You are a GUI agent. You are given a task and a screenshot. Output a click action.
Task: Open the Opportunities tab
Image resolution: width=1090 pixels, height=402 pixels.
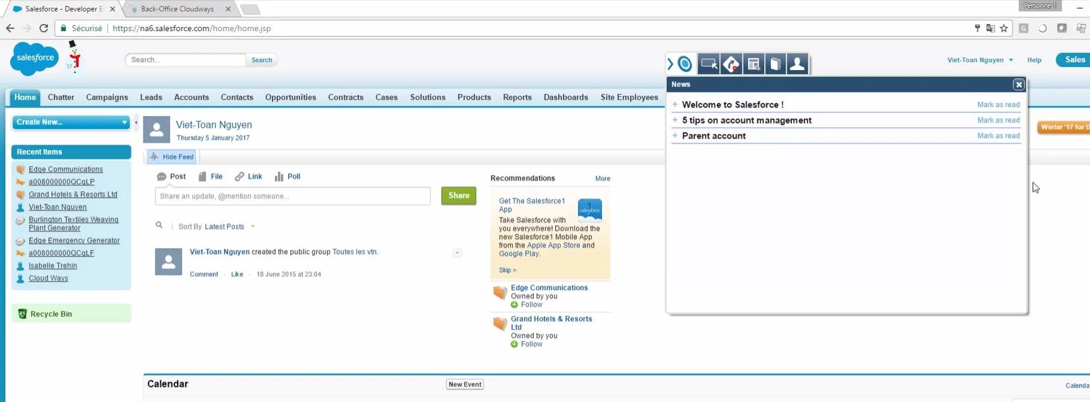291,97
